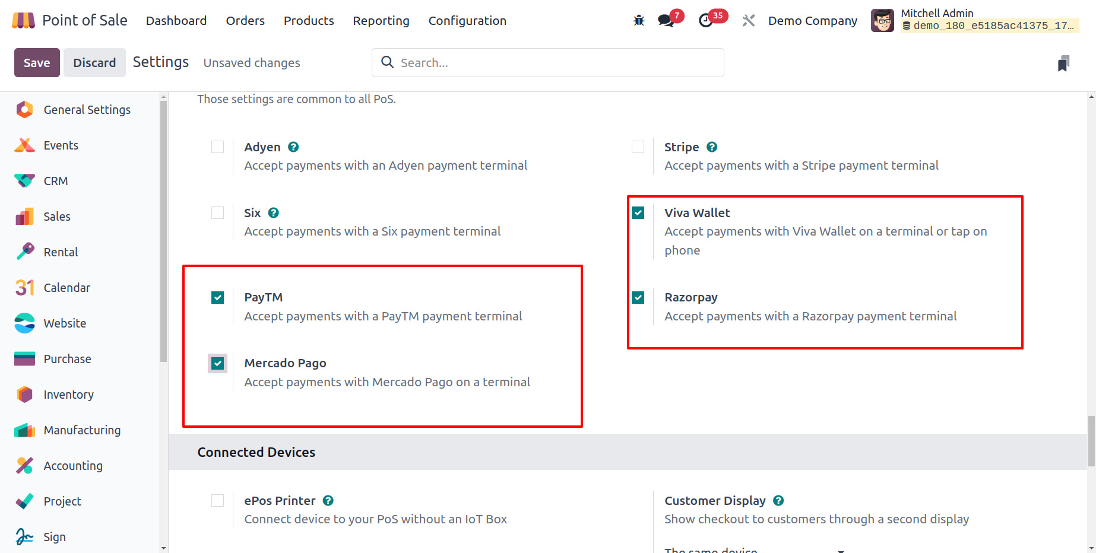The image size is (1096, 553).
Task: Open the conversations chat icon with 7 badge
Action: point(666,21)
